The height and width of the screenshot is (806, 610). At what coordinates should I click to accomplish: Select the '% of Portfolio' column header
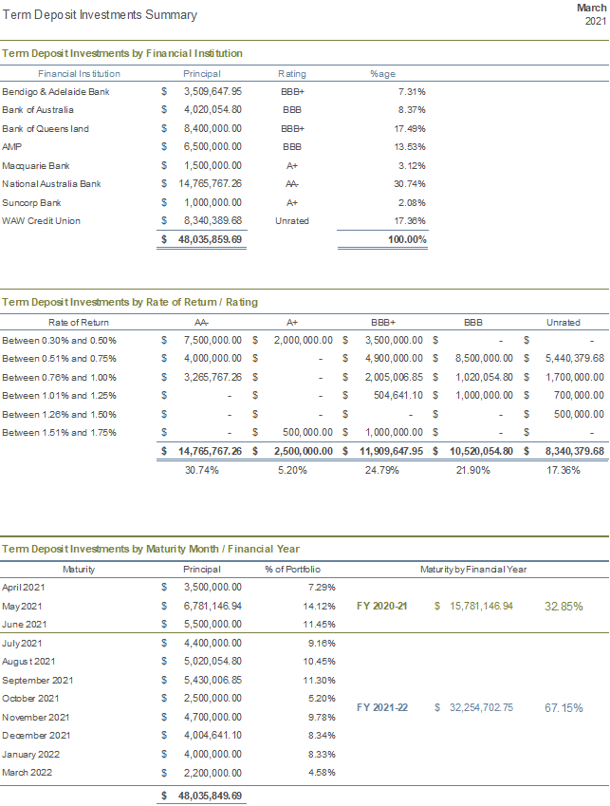(x=293, y=569)
